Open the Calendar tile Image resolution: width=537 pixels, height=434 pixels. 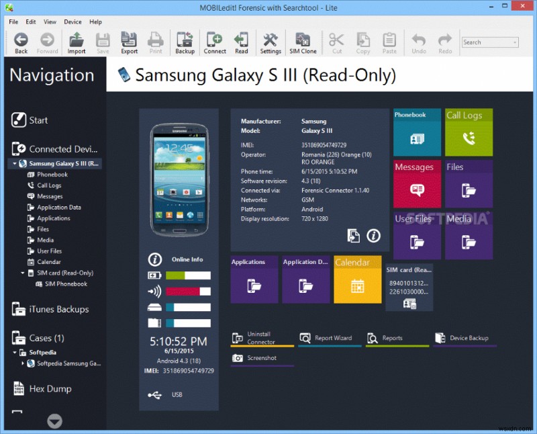click(x=357, y=278)
